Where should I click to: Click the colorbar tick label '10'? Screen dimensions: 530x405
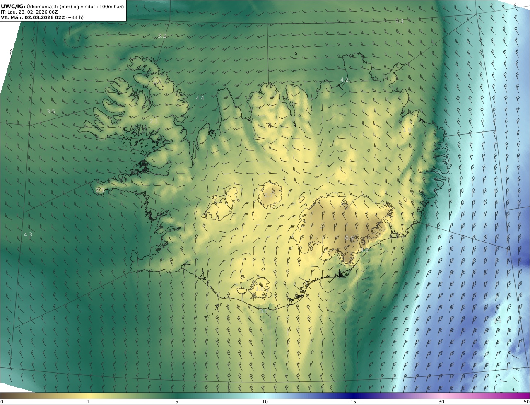pos(265,402)
